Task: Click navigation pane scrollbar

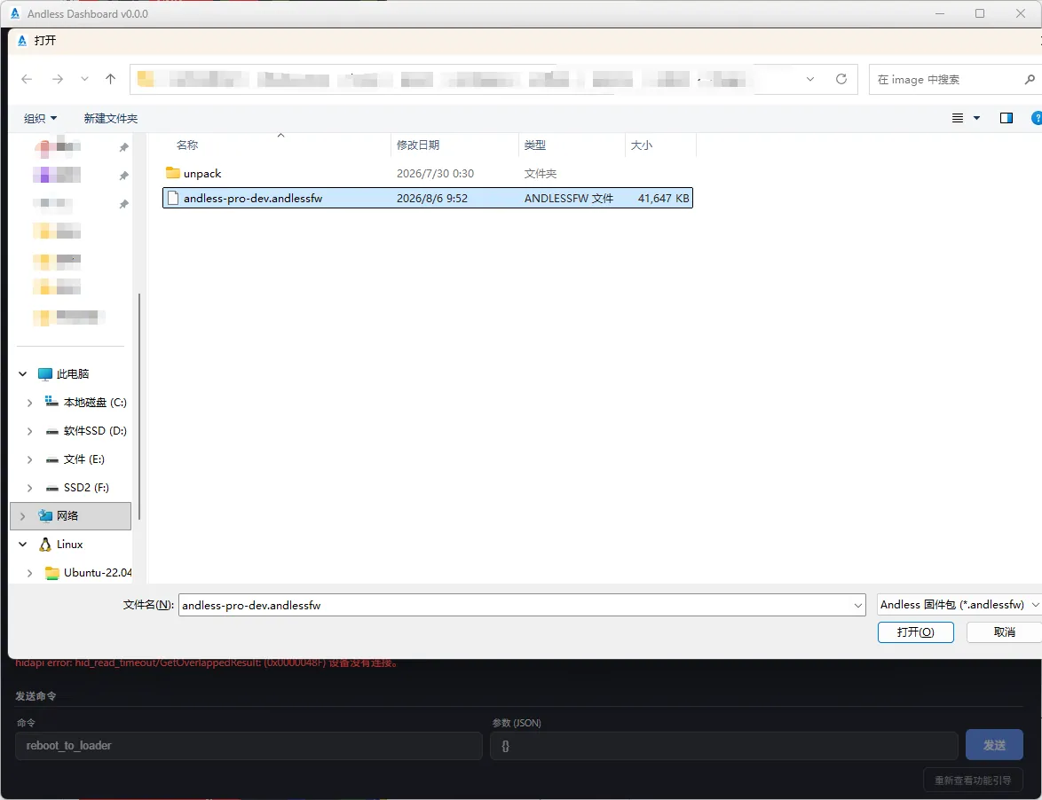Action: (138, 406)
